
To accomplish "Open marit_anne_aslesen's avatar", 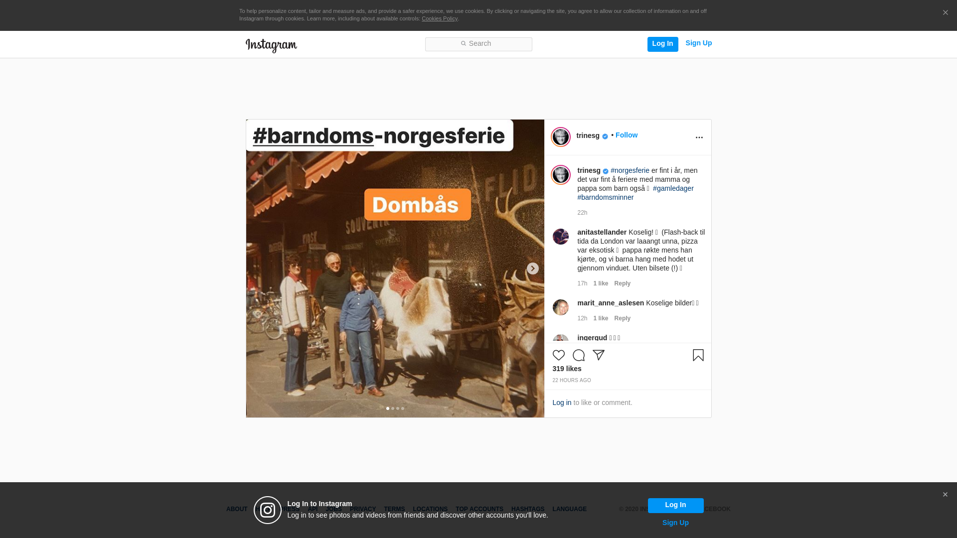I will click(560, 307).
